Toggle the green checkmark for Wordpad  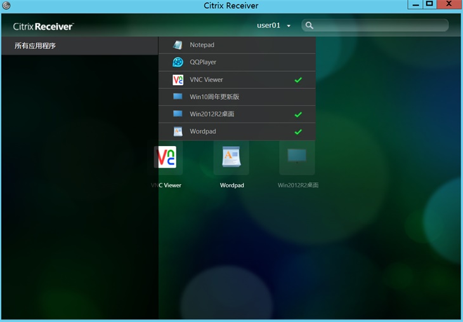298,131
